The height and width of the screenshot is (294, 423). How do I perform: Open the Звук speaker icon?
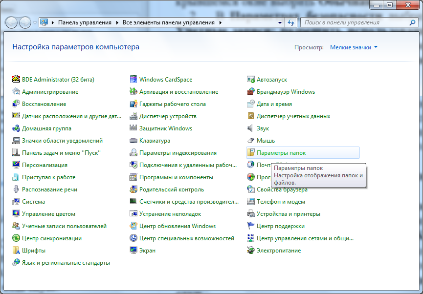point(250,128)
